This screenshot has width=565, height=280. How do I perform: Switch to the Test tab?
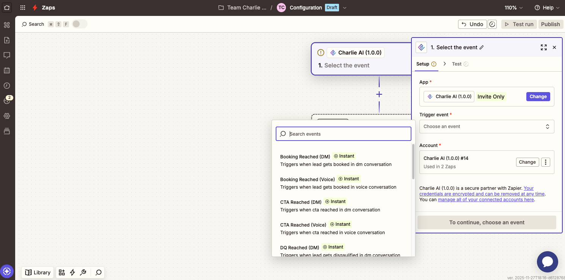coord(460,64)
